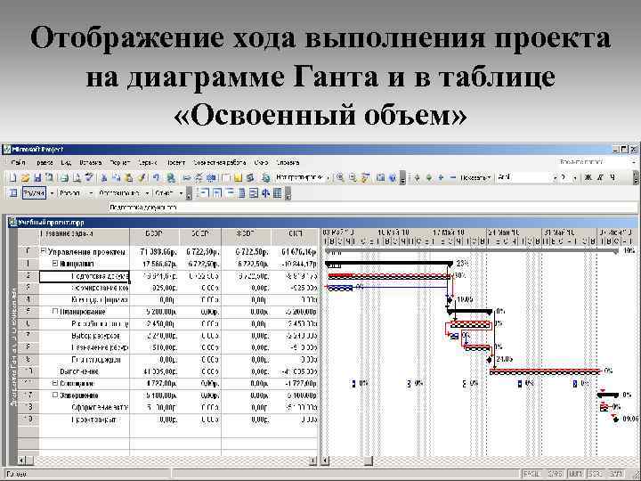Click the Gantt chart horizontal scrollbar thumb
This screenshot has width=641, height=481.
pyautogui.click(x=369, y=461)
